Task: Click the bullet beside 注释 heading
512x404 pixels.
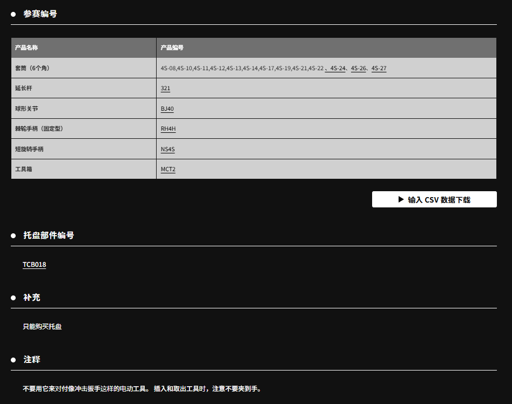Action: click(14, 360)
